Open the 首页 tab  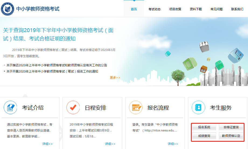tap(134, 9)
